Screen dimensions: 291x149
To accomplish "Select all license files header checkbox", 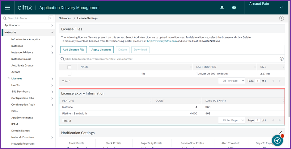I will [x=69, y=67].
